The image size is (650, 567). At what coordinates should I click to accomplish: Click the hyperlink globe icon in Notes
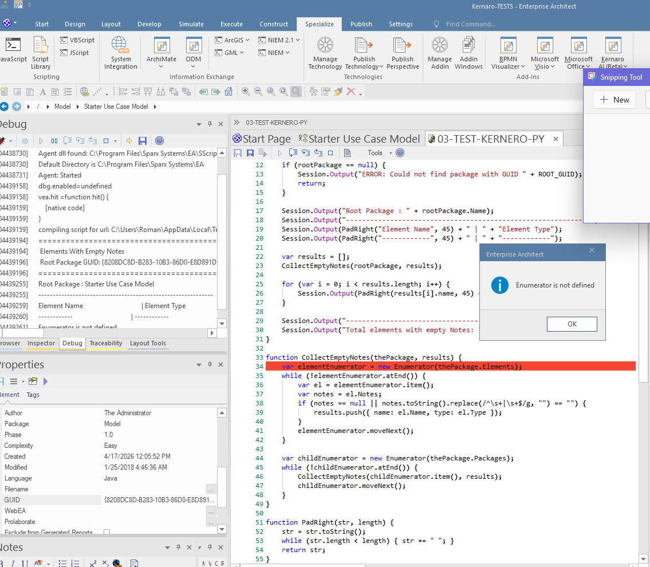pyautogui.click(x=117, y=563)
